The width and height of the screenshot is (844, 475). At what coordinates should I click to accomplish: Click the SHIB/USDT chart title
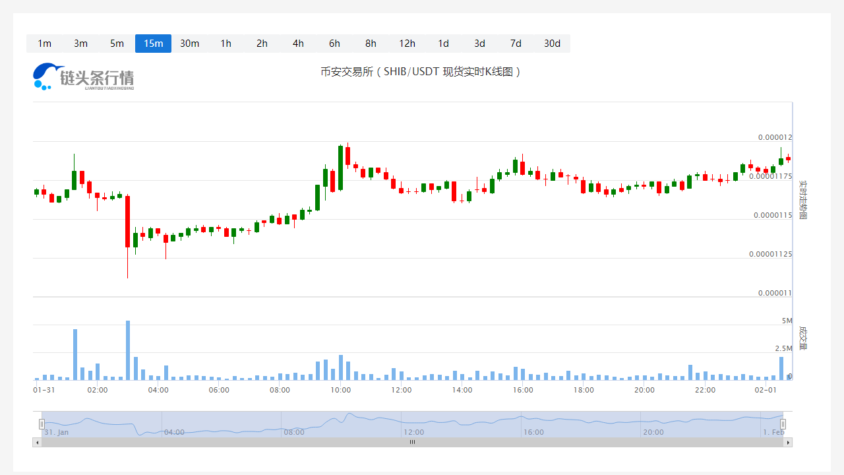point(421,71)
